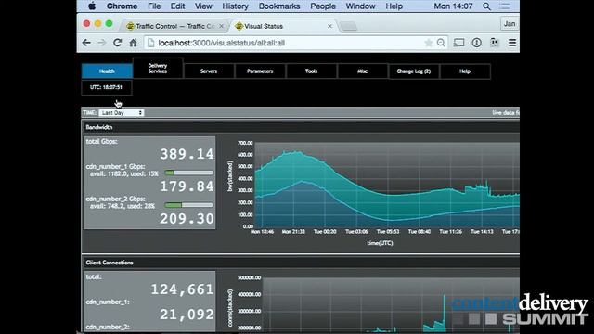The image size is (594, 334).
Task: Switch to the Traffic Control tab
Action: click(174, 26)
